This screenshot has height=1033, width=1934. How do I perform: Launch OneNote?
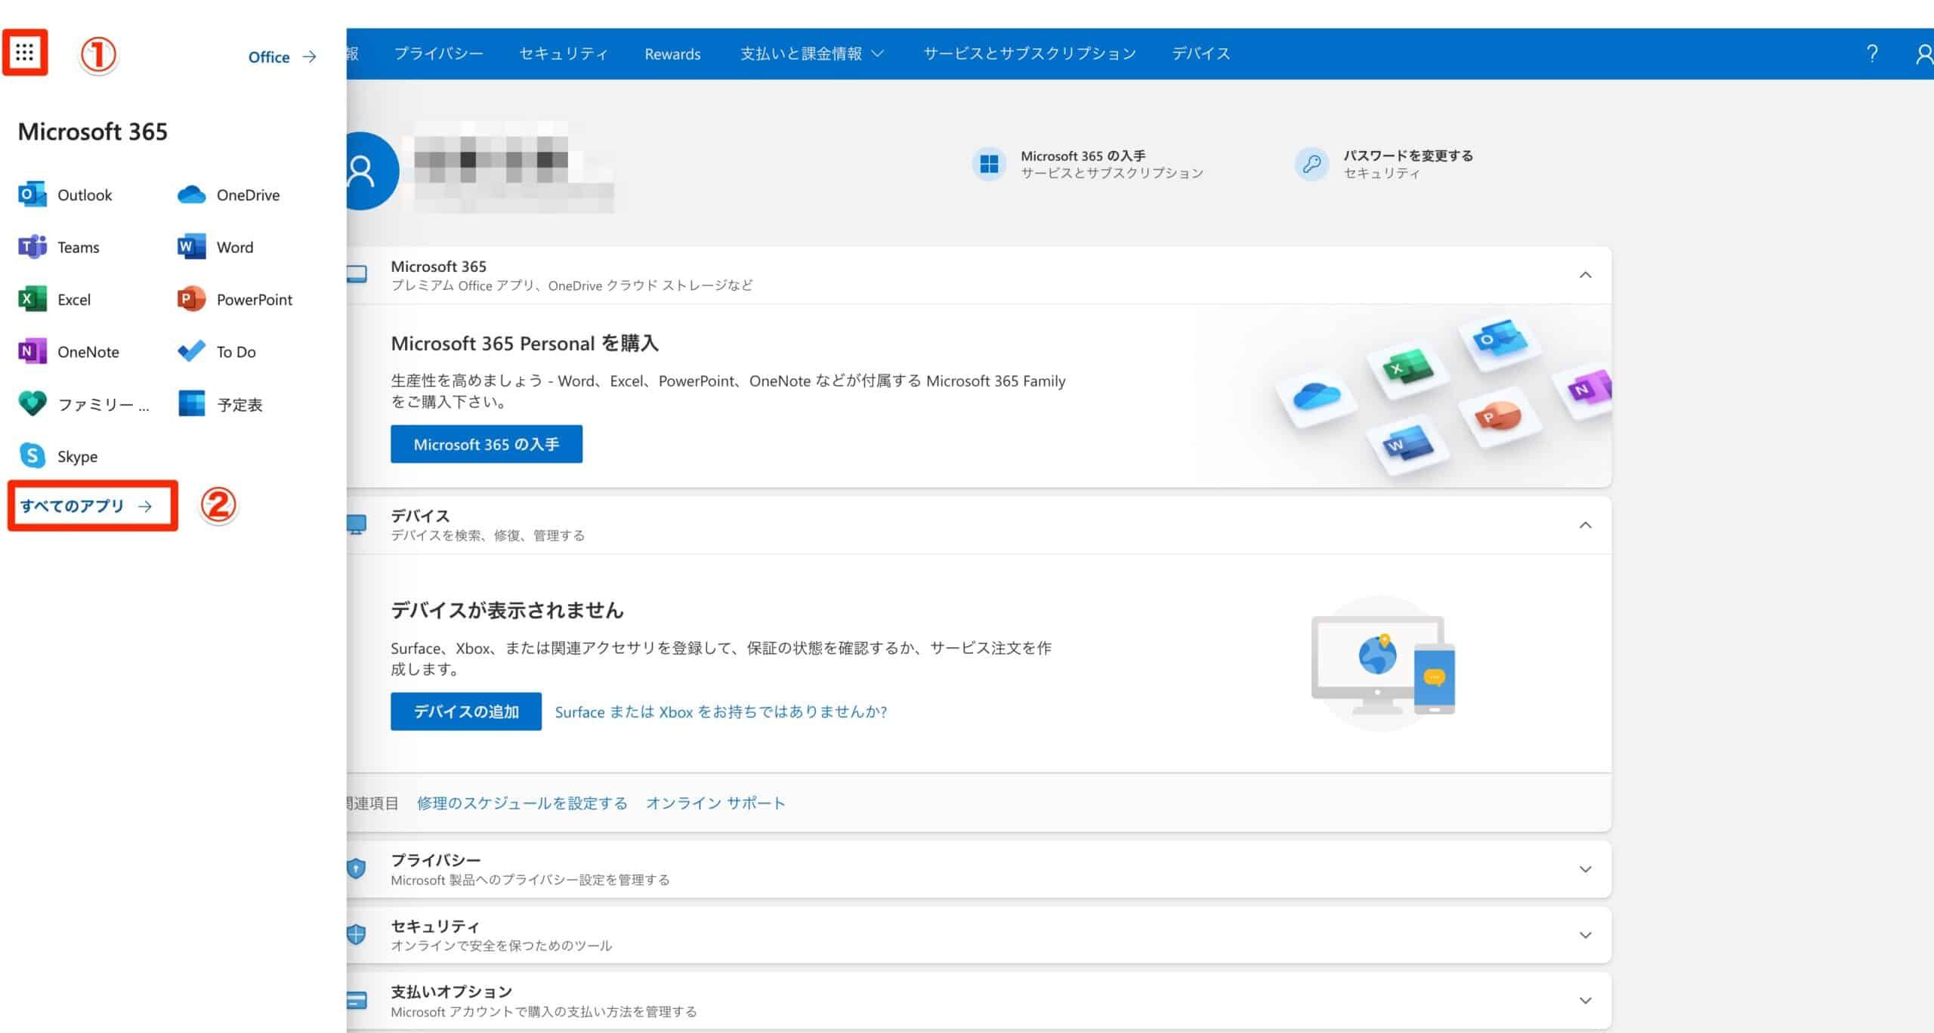point(89,351)
